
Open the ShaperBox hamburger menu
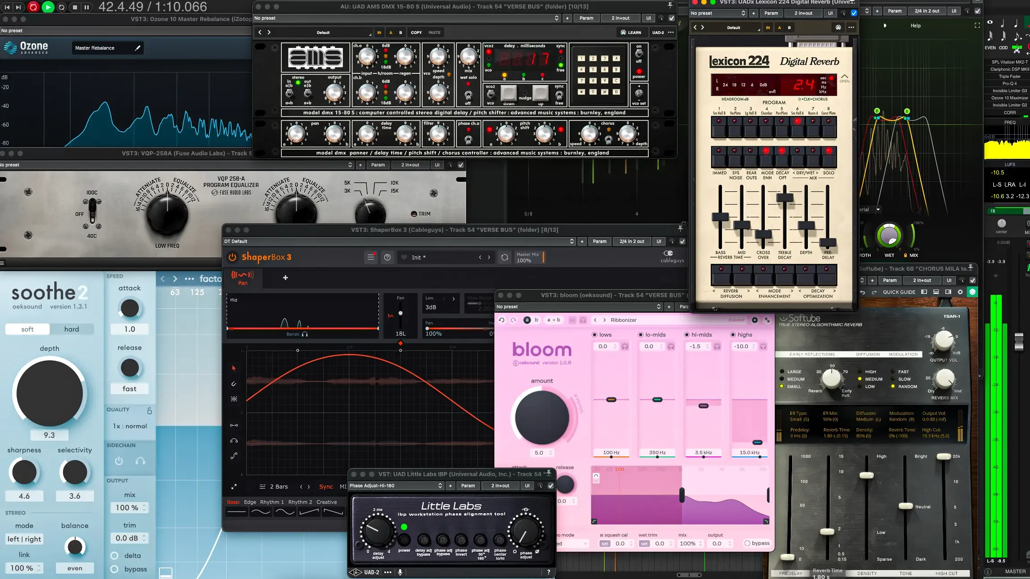371,257
